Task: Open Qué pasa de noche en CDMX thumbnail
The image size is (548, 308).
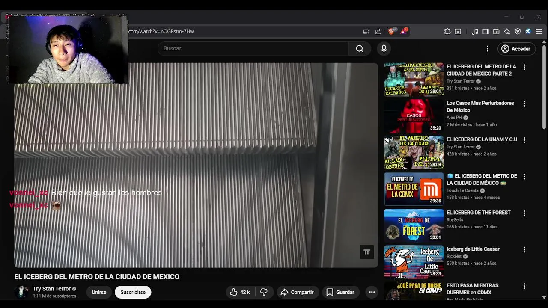Action: pyautogui.click(x=414, y=290)
